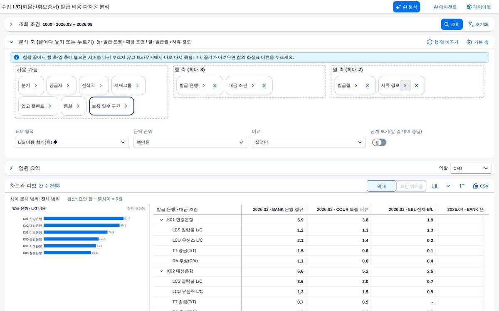The width and height of the screenshot is (499, 311).
Task: Open the 비교 dropdown
Action: (x=309, y=143)
